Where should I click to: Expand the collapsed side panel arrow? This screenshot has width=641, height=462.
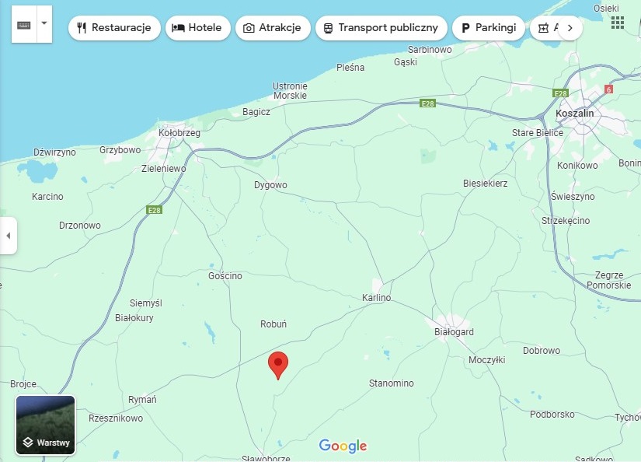tap(9, 236)
